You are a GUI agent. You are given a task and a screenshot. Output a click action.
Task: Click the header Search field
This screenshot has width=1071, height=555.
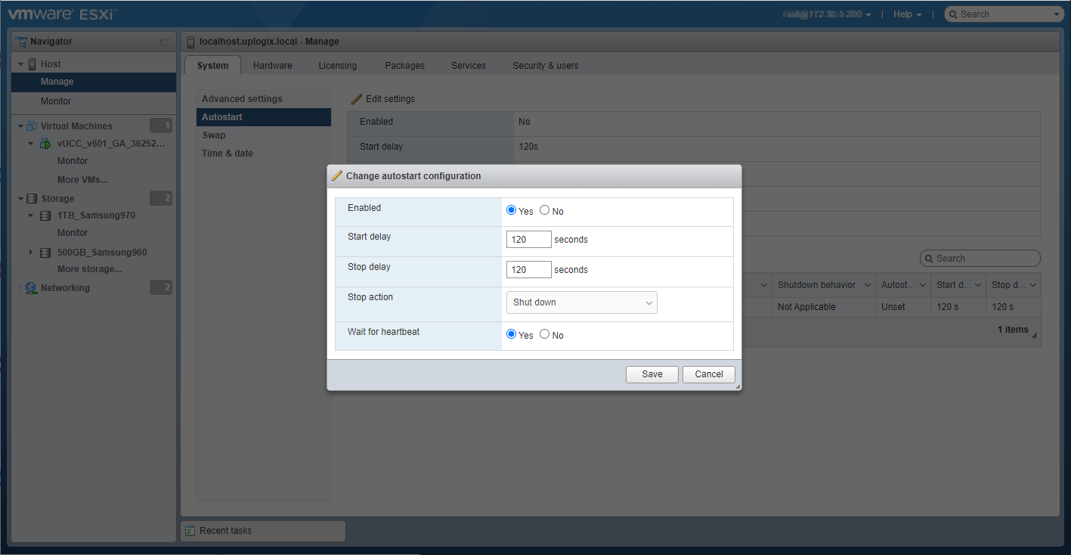click(1004, 14)
